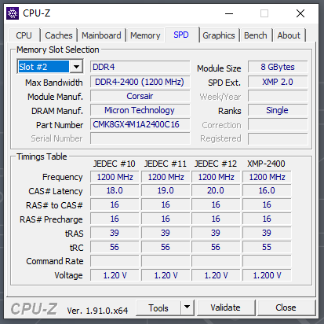
Task: Go to the Bench tab
Action: (x=256, y=35)
